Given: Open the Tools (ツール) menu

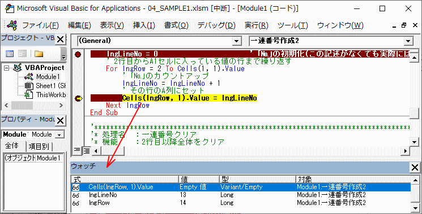Looking at the screenshot, I should click(292, 25).
